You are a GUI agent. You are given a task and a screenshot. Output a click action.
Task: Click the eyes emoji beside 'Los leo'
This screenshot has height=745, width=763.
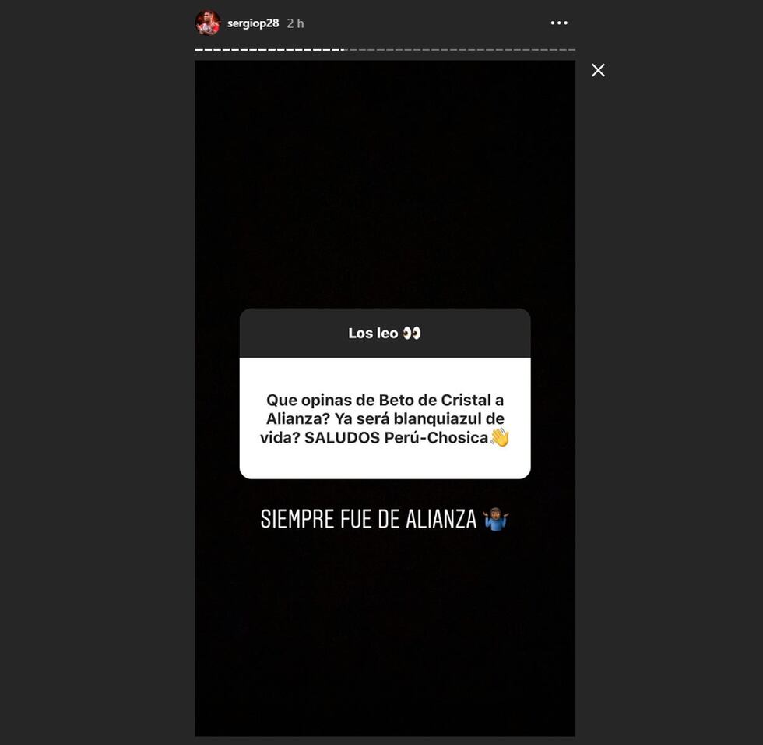coord(412,333)
